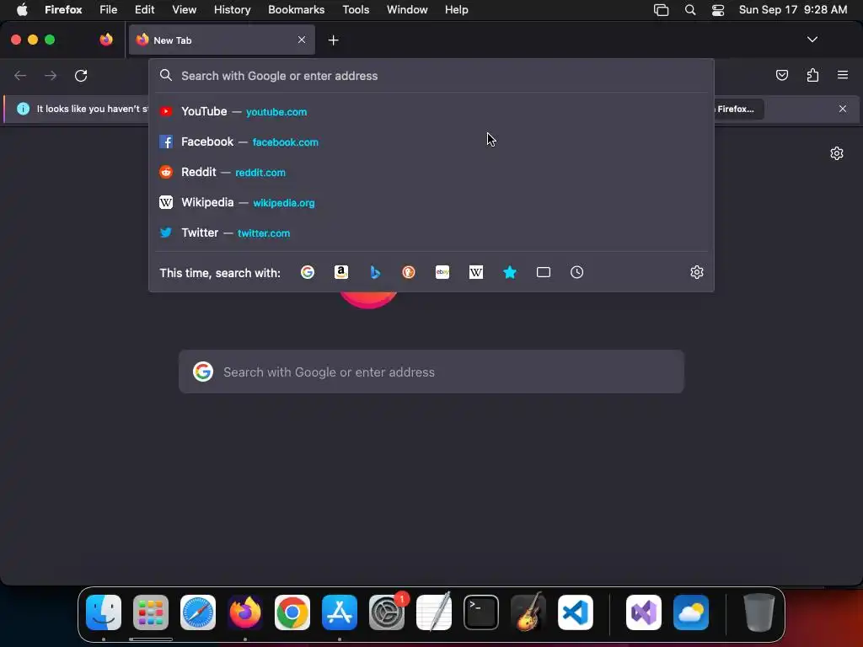Open the Help menu
The image size is (863, 647).
pos(456,9)
